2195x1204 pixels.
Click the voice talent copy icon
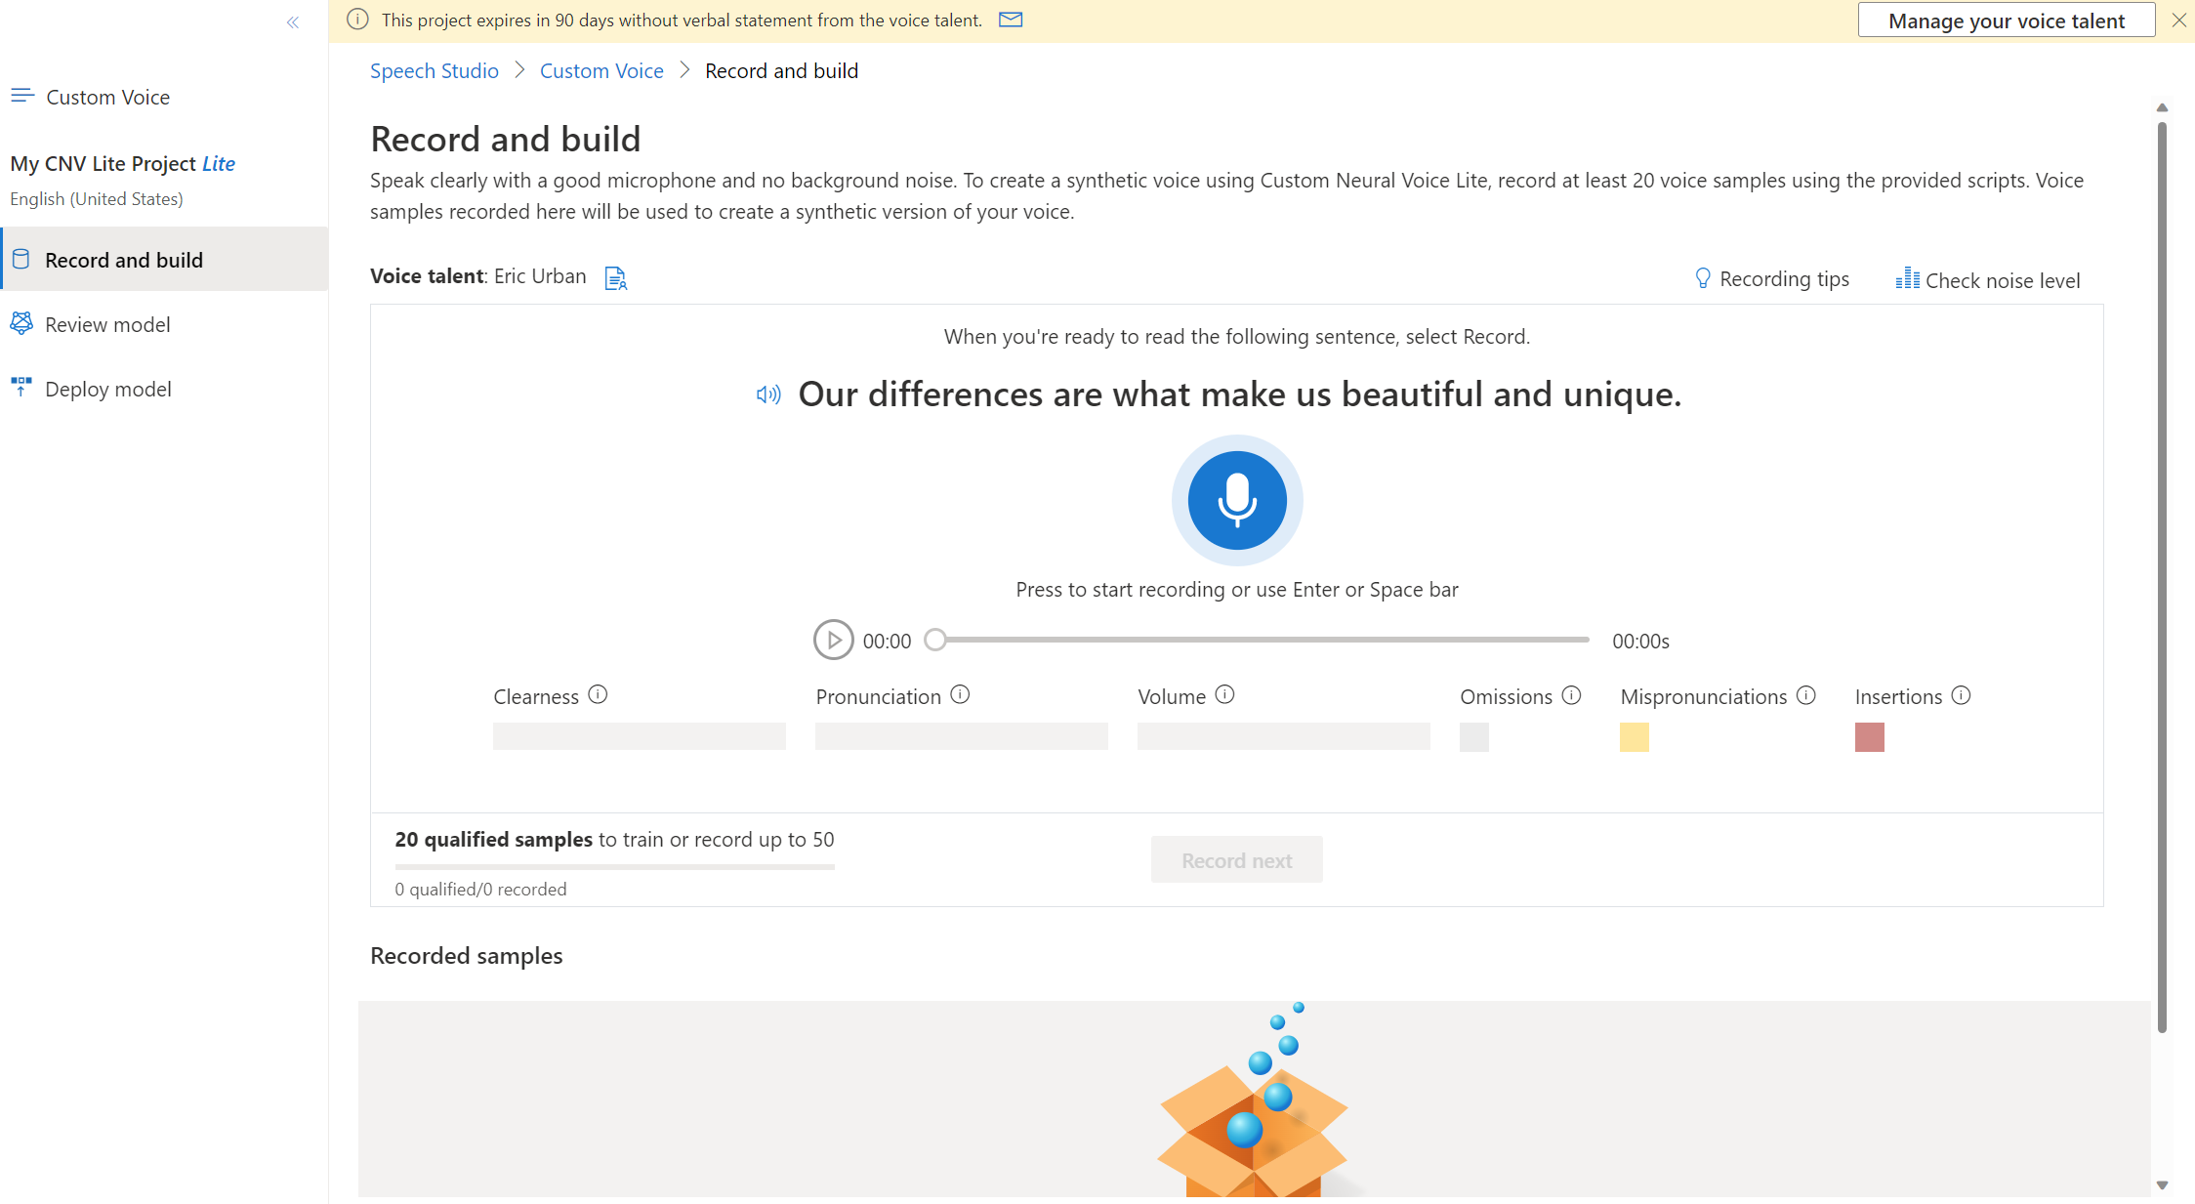[616, 277]
